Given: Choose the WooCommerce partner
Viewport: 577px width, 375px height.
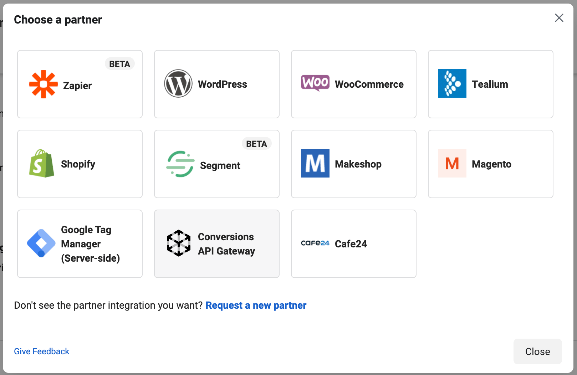Looking at the screenshot, I should (353, 84).
